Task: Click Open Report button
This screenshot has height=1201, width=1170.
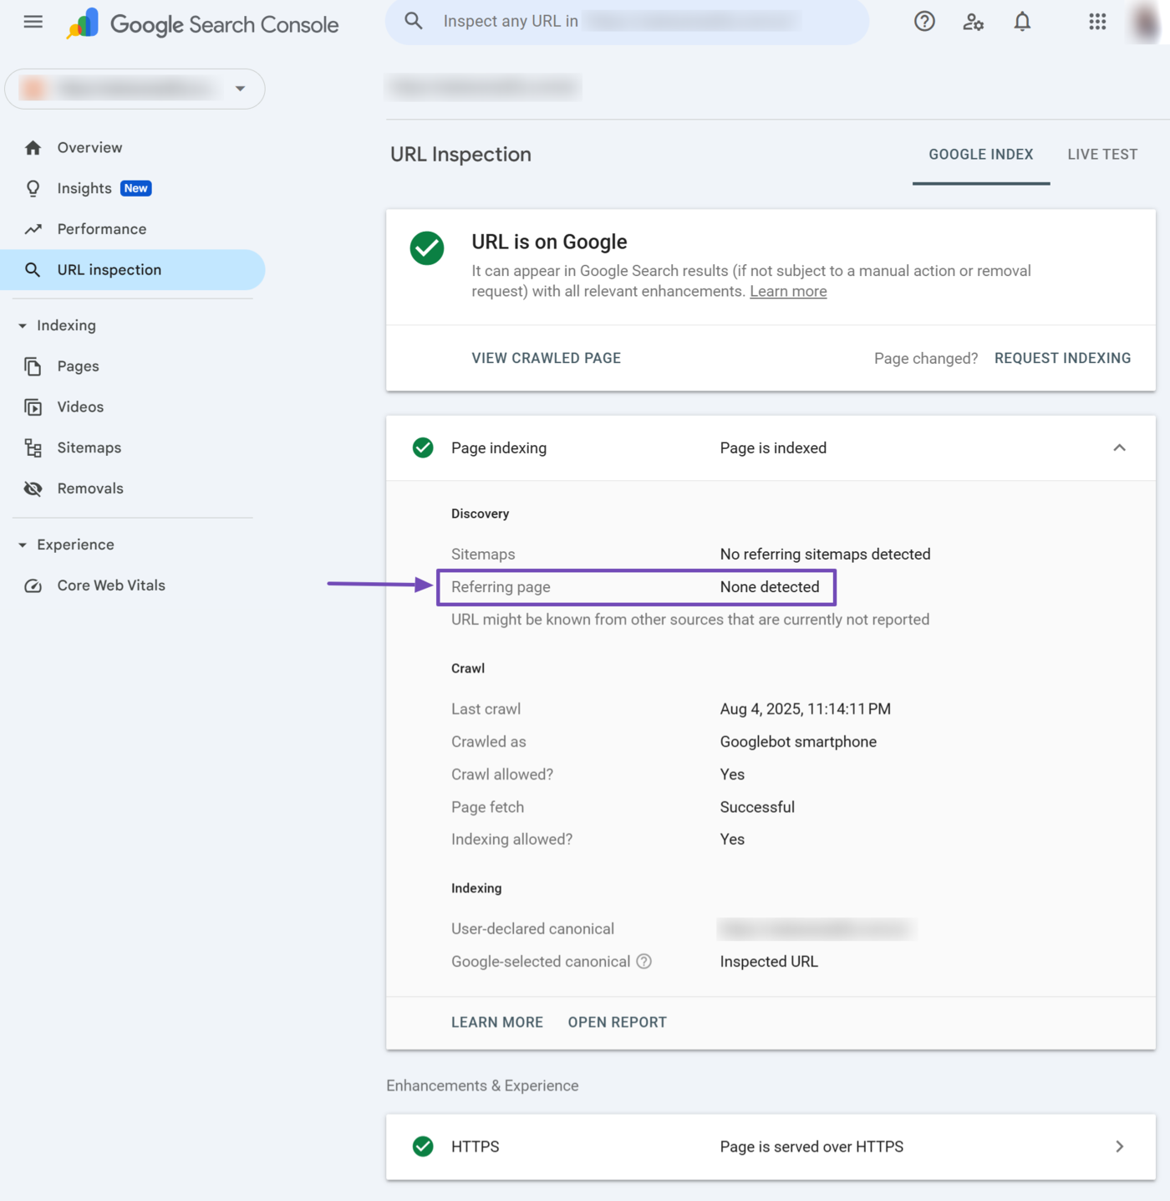Action: 618,1022
